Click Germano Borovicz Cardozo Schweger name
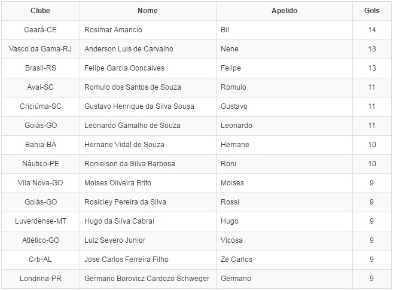This screenshot has width=393, height=290. coord(147,279)
